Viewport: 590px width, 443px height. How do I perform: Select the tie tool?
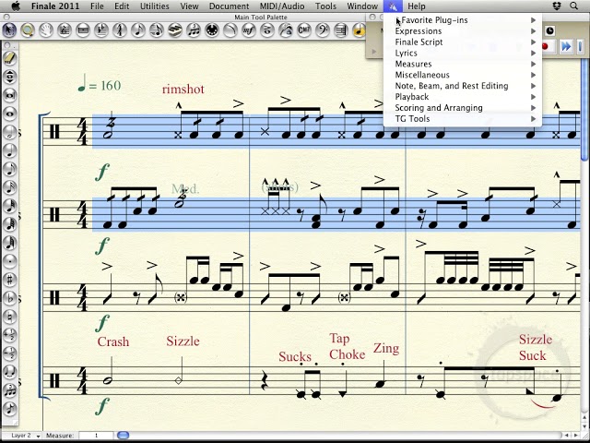click(10, 372)
